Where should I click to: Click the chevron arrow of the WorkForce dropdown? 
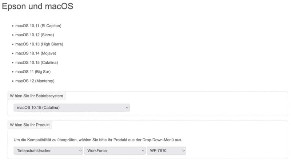(143, 151)
